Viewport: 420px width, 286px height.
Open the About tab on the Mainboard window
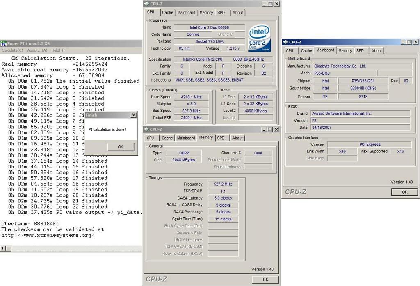pyautogui.click(x=377, y=50)
